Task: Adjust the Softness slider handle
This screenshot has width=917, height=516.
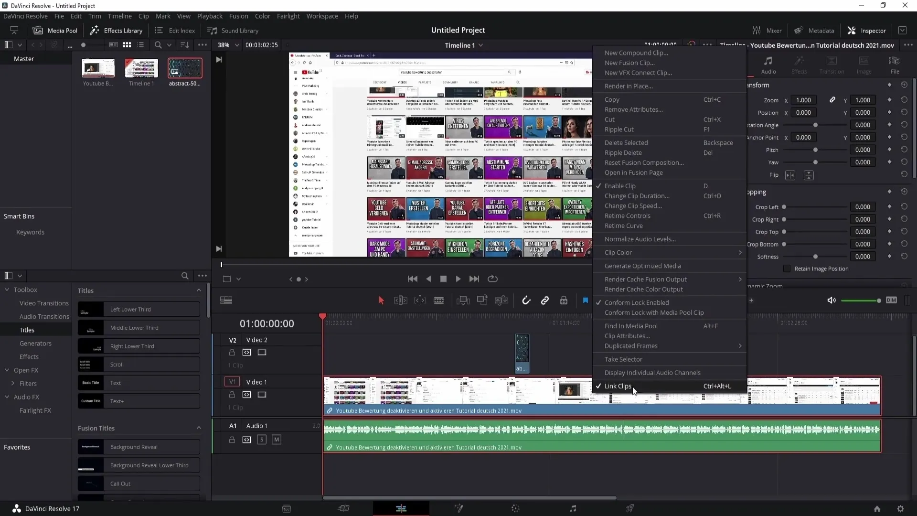Action: coord(815,257)
